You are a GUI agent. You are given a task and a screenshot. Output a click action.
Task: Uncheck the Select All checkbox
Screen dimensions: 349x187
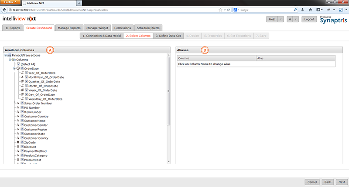coord(18,64)
